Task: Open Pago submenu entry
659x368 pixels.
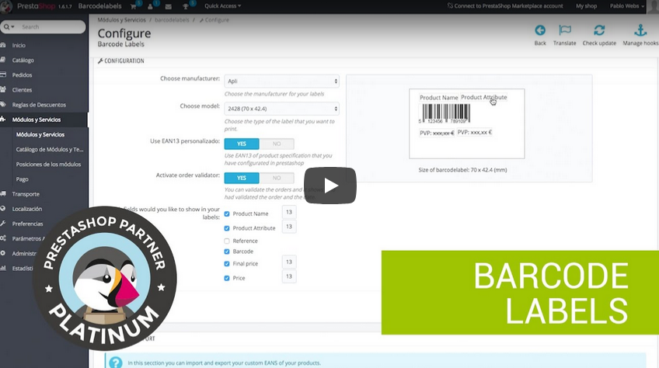Action: [23, 179]
